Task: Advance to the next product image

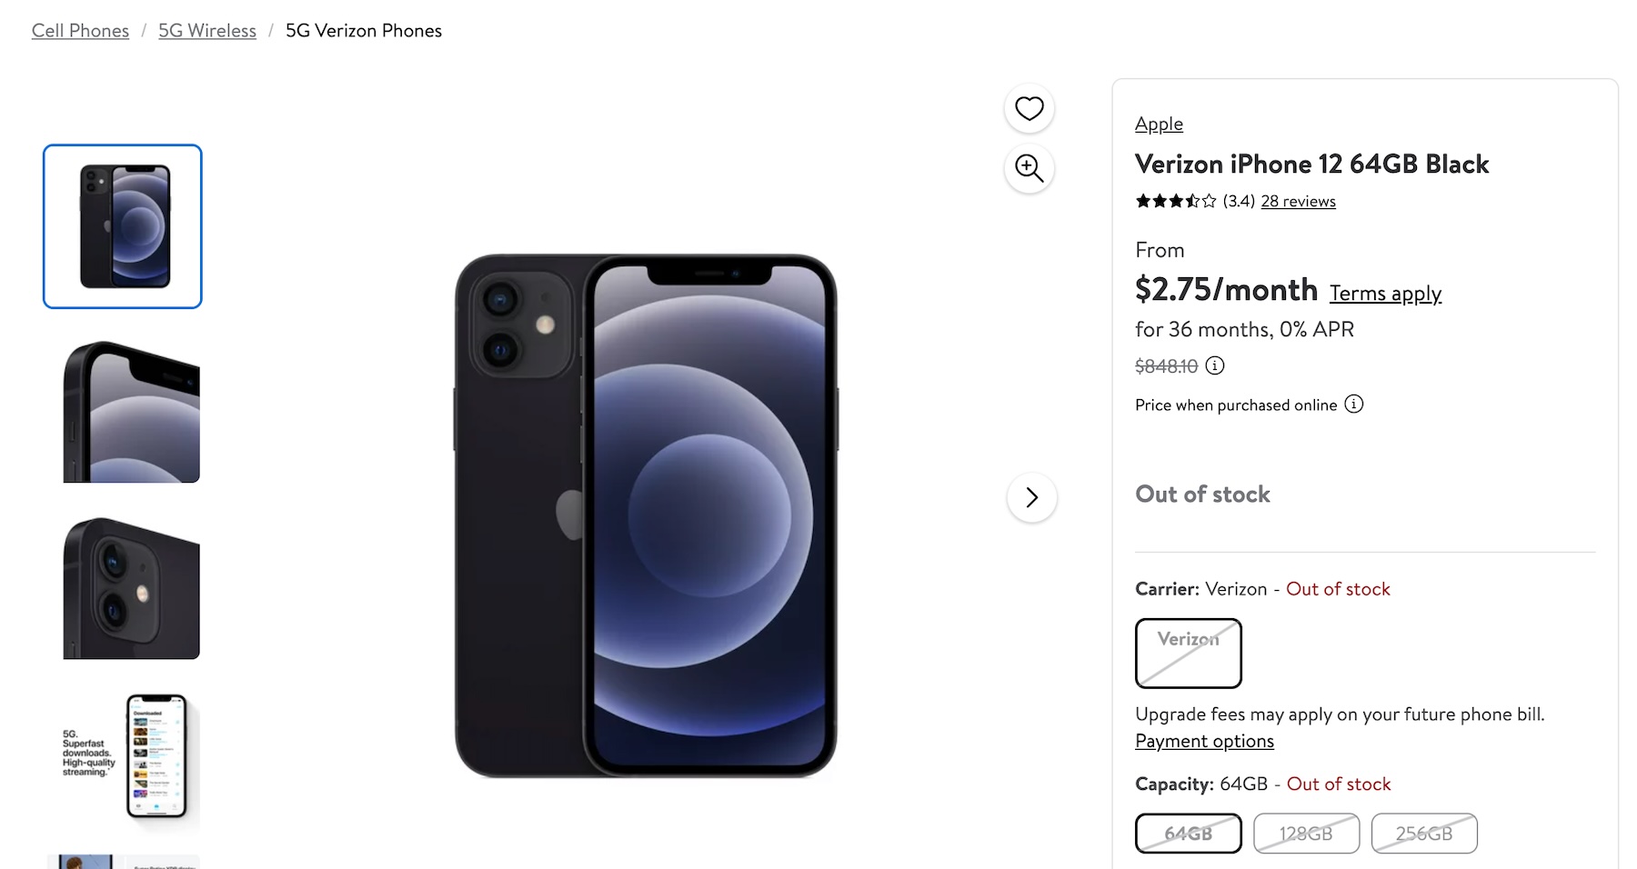Action: click(1030, 498)
